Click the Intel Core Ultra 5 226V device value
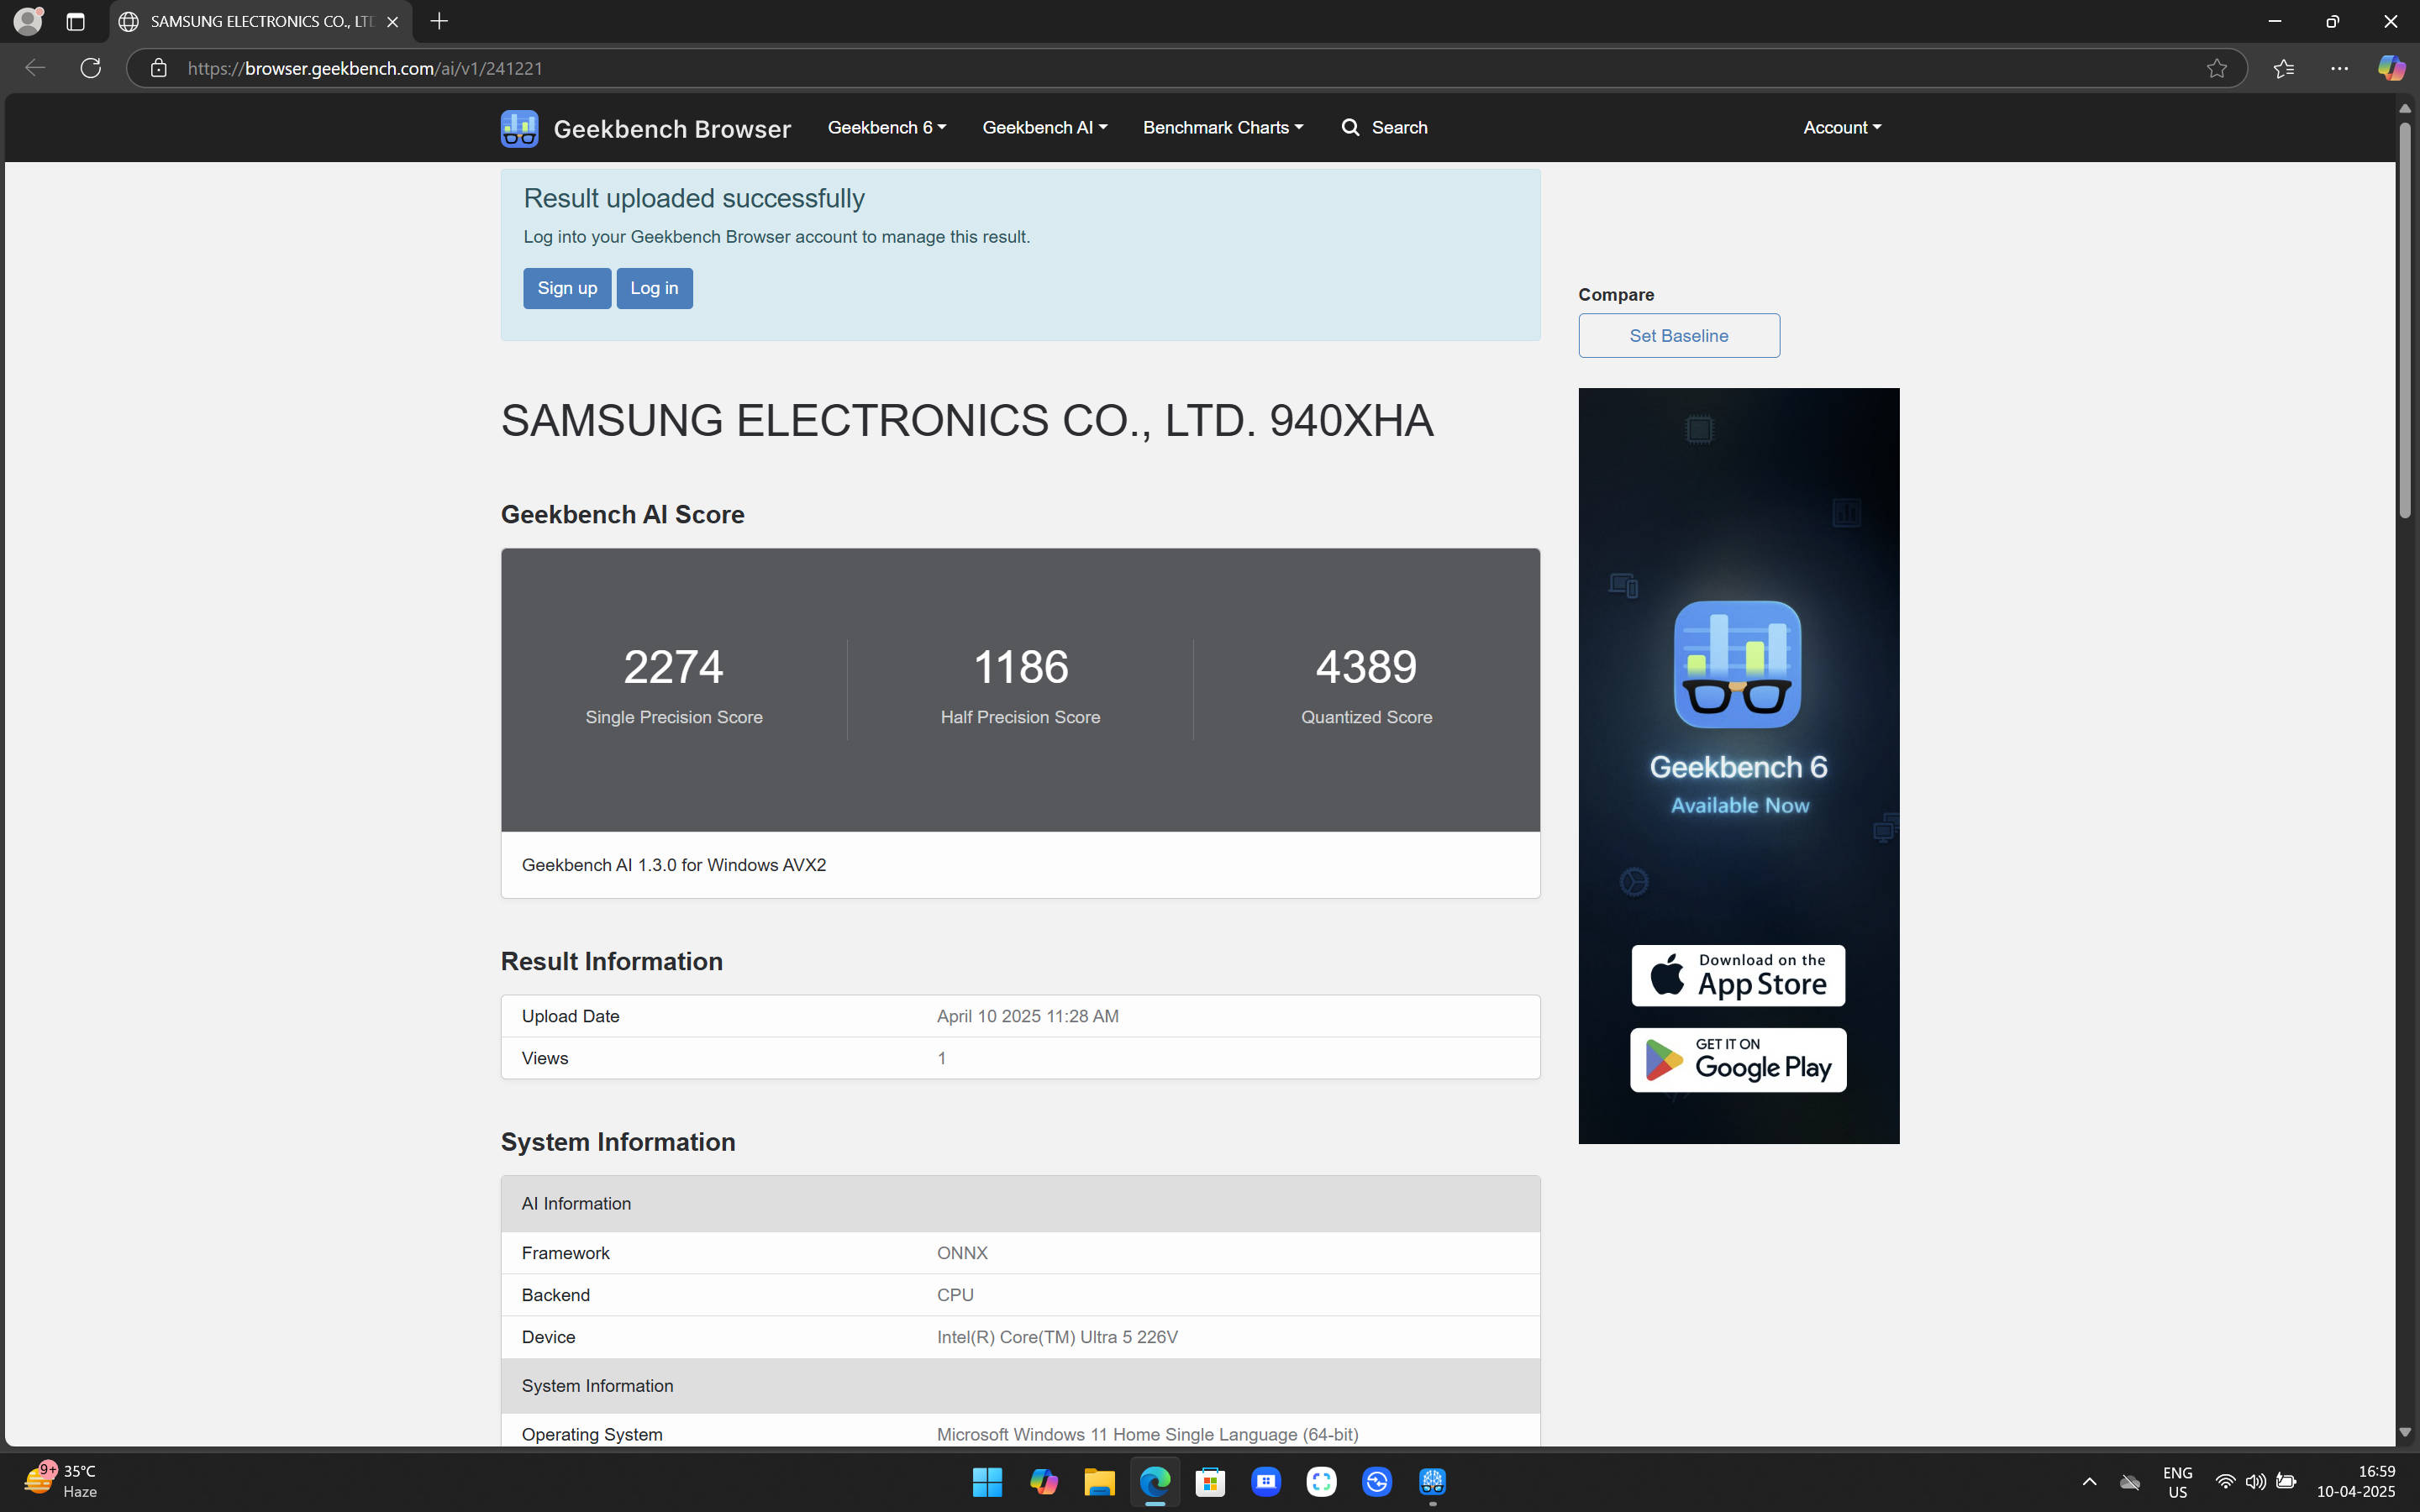Image resolution: width=2420 pixels, height=1512 pixels. 1057,1337
